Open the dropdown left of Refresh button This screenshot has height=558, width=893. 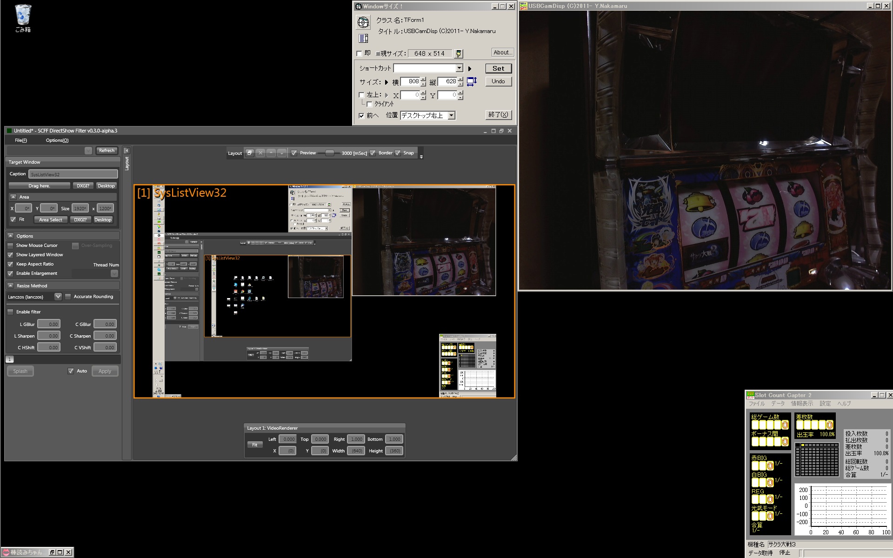pyautogui.click(x=88, y=151)
